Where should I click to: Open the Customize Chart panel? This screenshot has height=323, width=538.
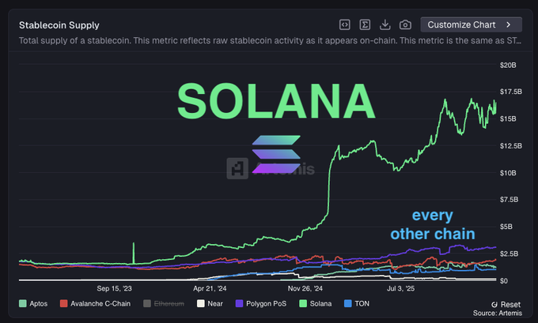pyautogui.click(x=471, y=24)
